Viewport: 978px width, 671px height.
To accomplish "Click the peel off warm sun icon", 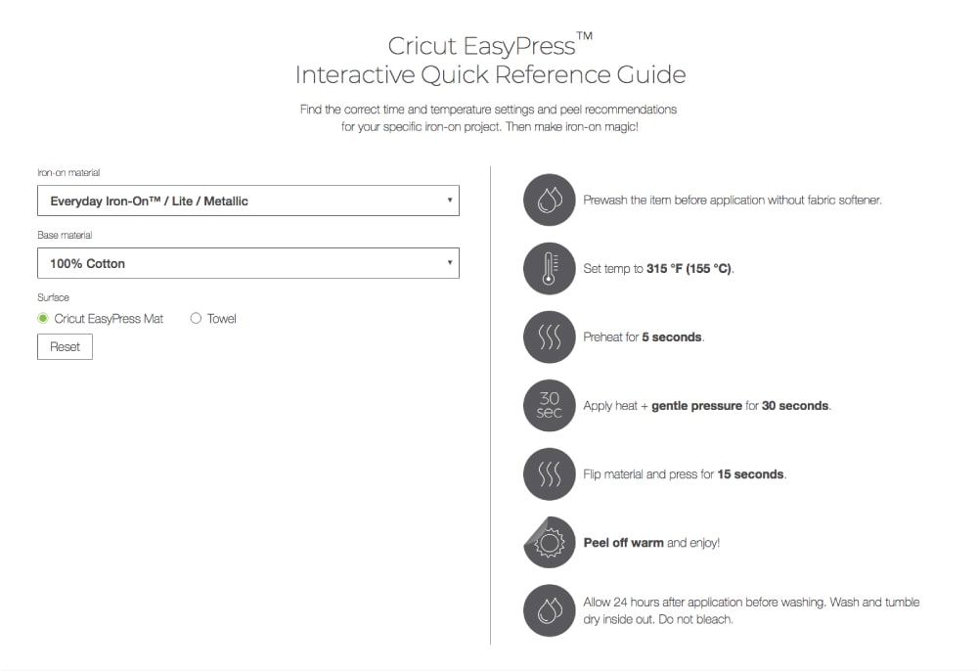I will point(549,542).
